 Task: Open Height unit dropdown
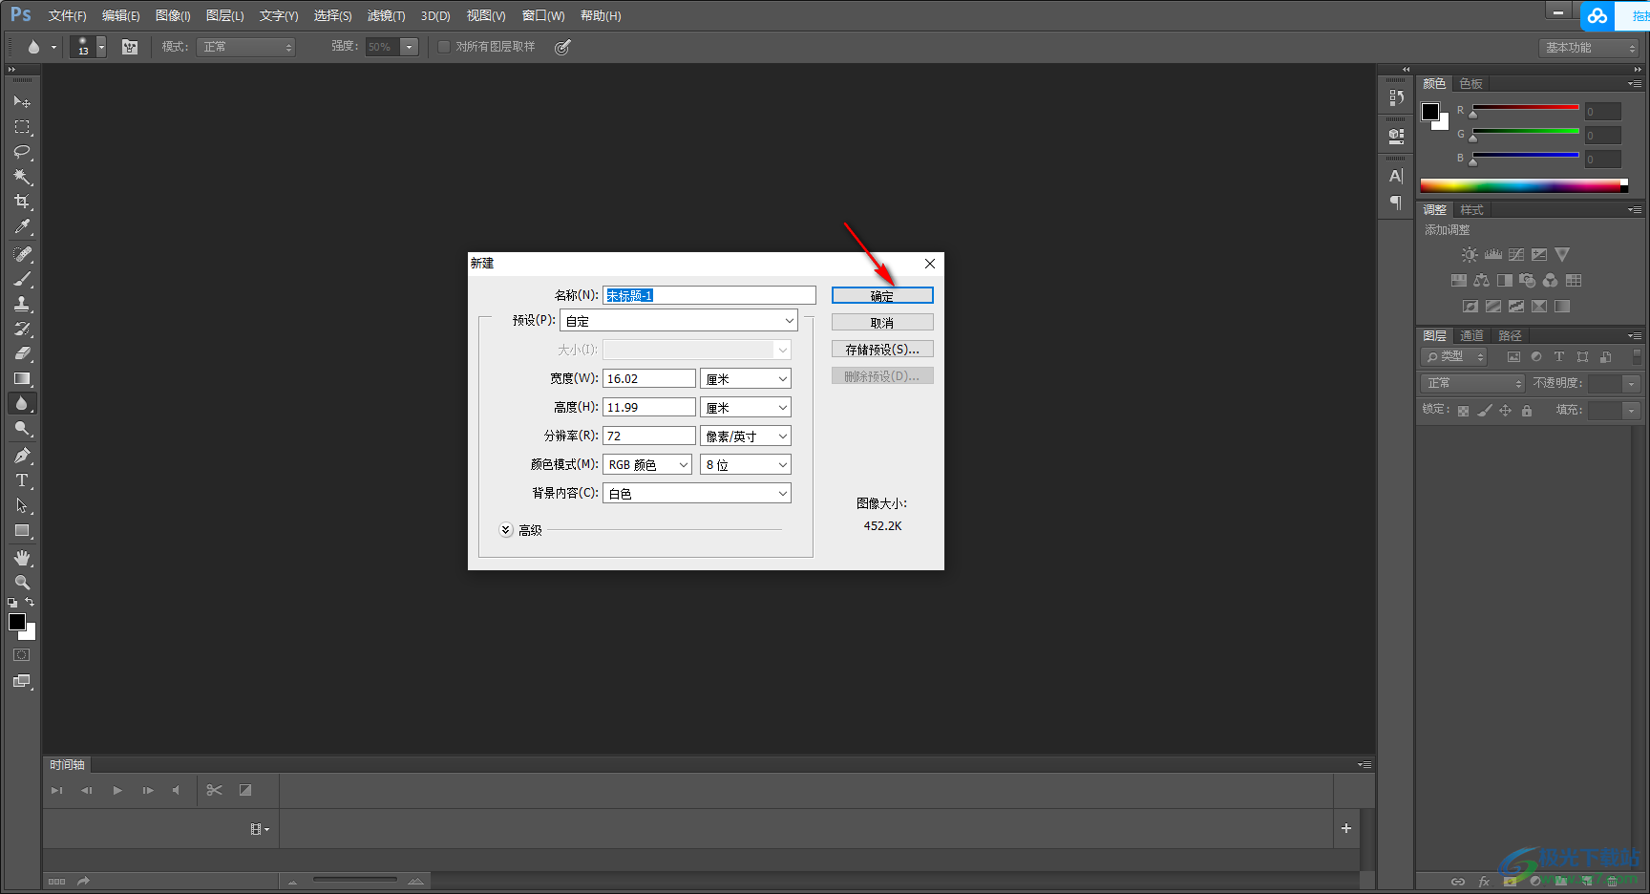746,408
